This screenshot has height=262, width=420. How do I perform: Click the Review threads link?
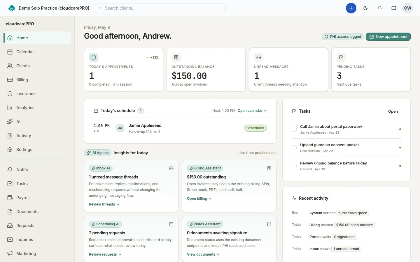tap(104, 204)
